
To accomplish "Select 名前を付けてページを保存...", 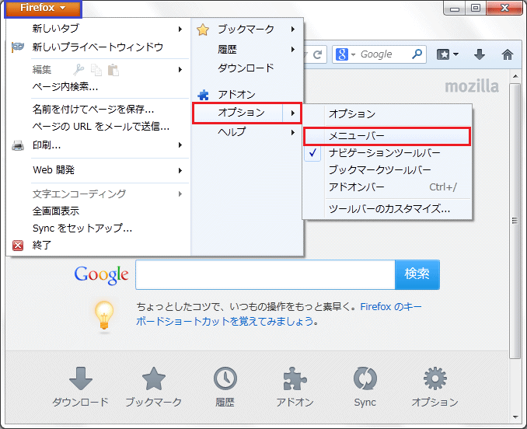I will 98,109.
